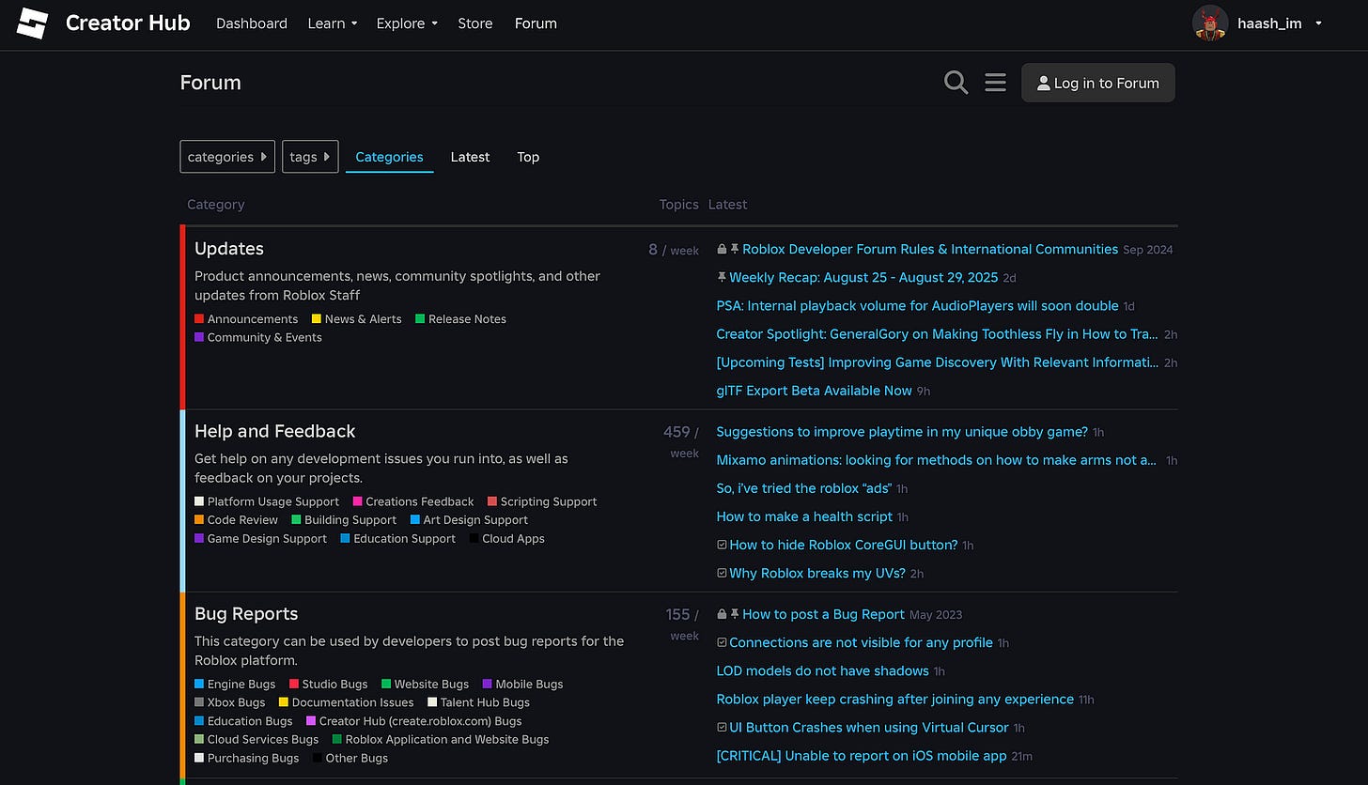Screen dimensions: 1368x785
Task: Click the Roblox Creator Hub logo icon
Action: pos(32,23)
